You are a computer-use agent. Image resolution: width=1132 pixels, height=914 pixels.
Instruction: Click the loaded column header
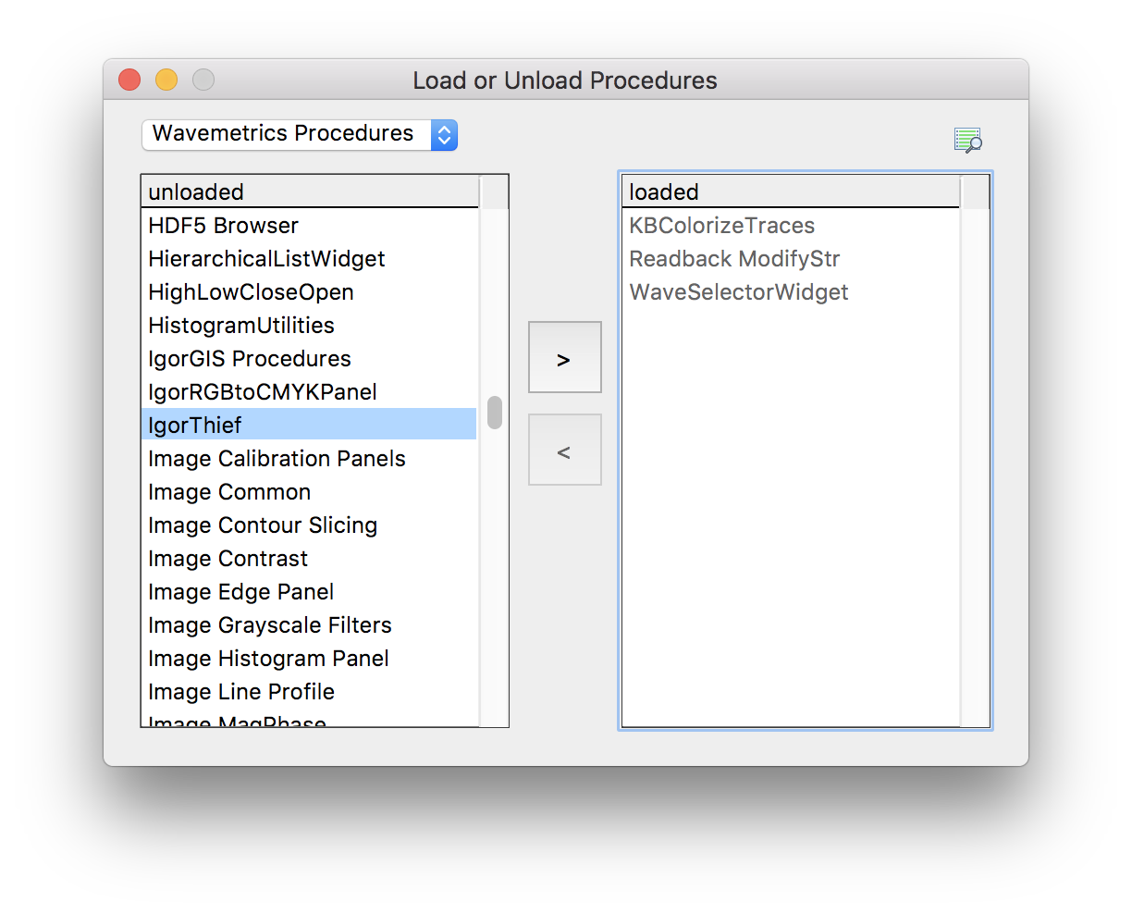(x=791, y=191)
